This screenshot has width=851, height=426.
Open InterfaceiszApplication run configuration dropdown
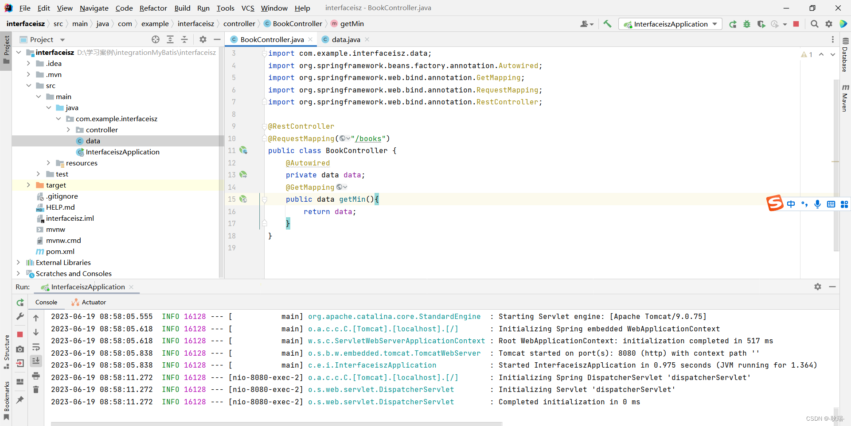tap(670, 24)
